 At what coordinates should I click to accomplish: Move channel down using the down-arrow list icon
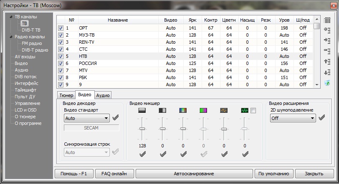point(327,72)
